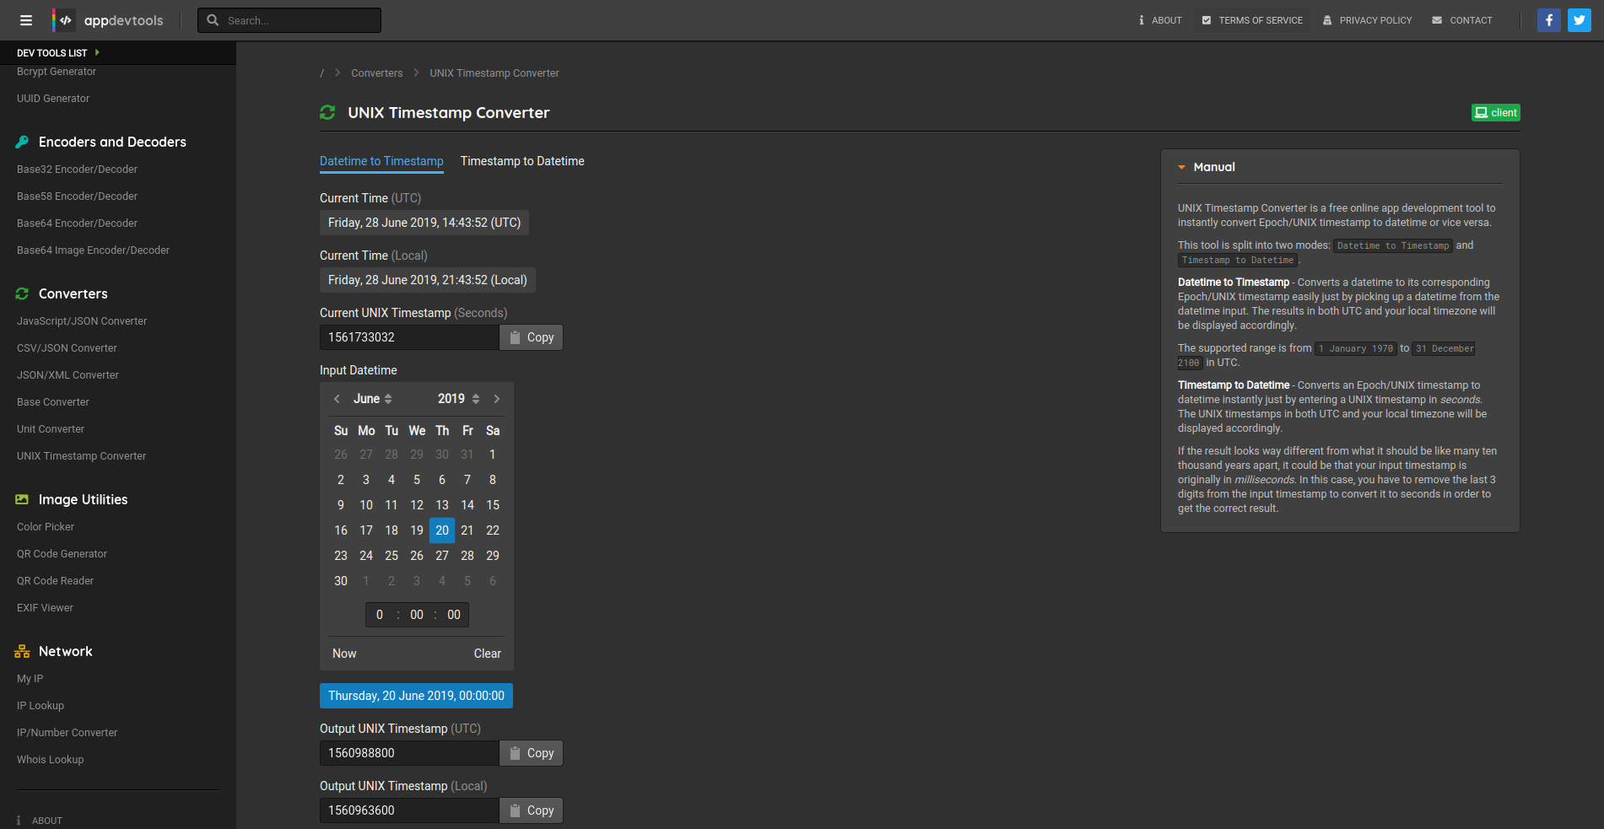Click the green client badge
Screen dimensions: 1604x829
pos(1495,113)
